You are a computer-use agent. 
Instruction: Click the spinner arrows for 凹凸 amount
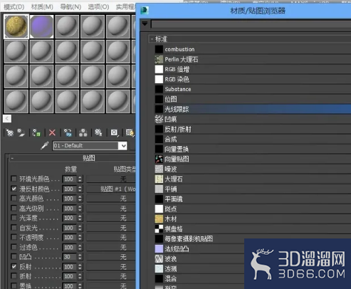click(80, 257)
